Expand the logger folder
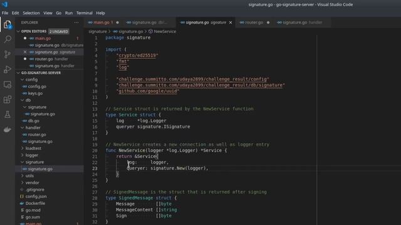The width and height of the screenshot is (401, 225). [x=32, y=155]
